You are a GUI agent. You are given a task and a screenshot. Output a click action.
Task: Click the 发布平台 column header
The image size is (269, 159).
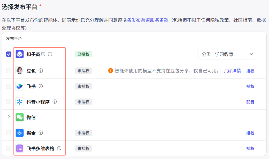click(x=14, y=39)
